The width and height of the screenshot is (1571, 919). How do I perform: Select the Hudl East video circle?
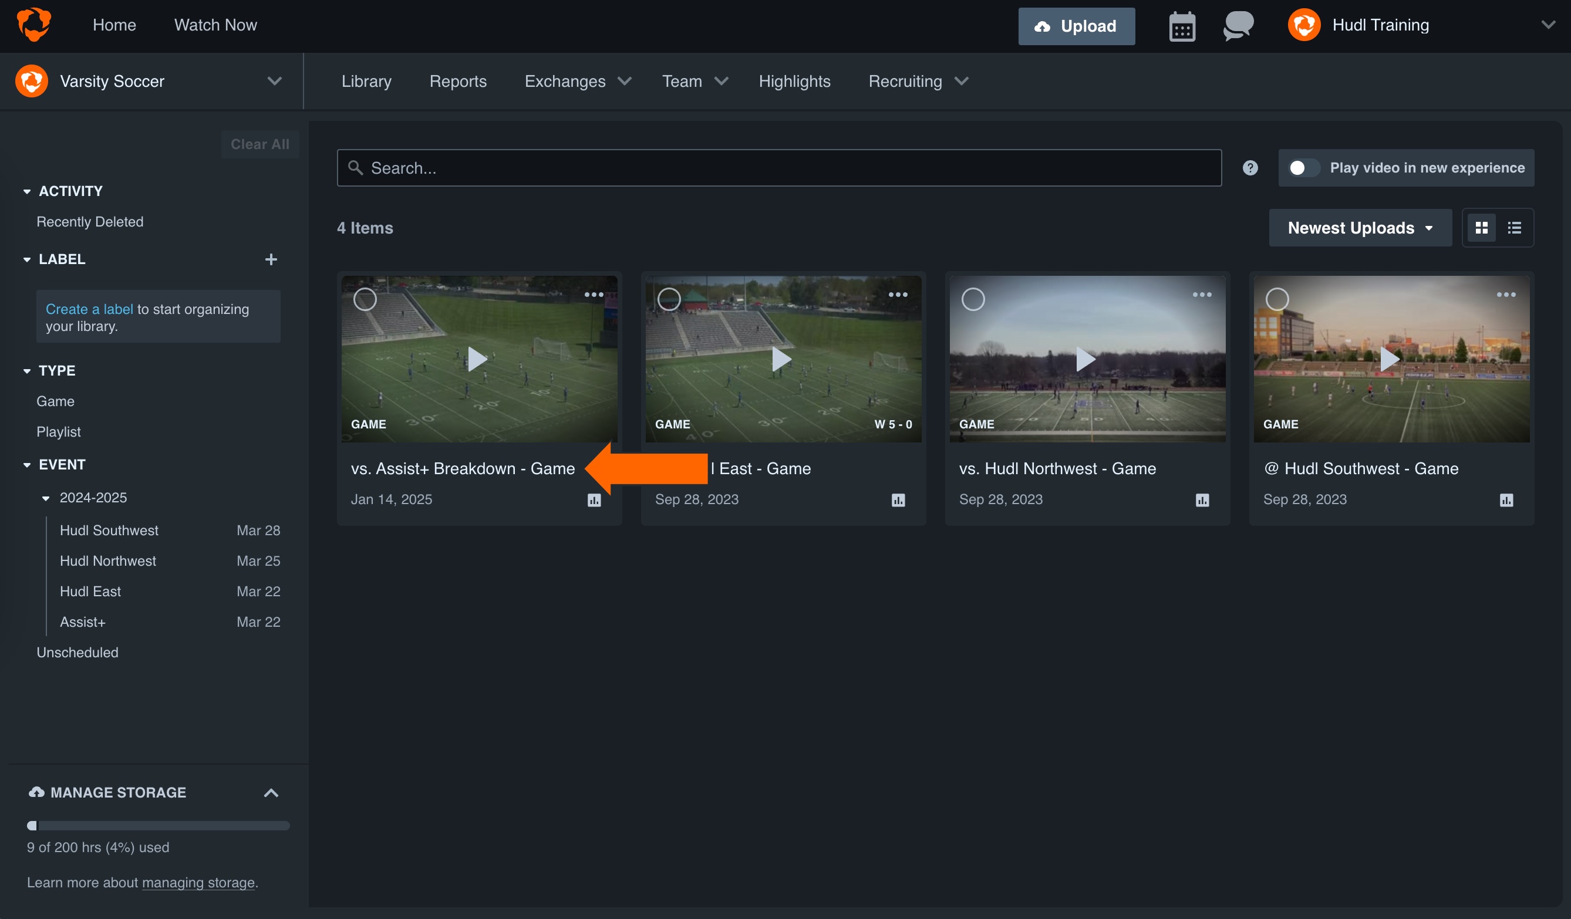click(x=669, y=299)
